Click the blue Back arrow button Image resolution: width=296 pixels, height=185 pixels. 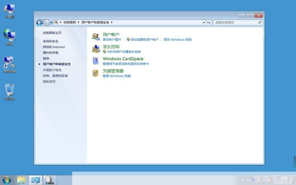point(39,23)
